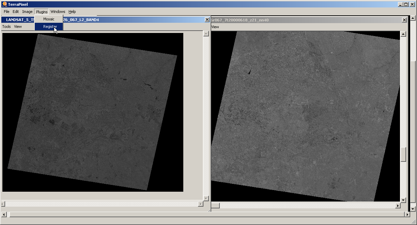The width and height of the screenshot is (417, 225).
Task: Open the File menu
Action: click(6, 12)
